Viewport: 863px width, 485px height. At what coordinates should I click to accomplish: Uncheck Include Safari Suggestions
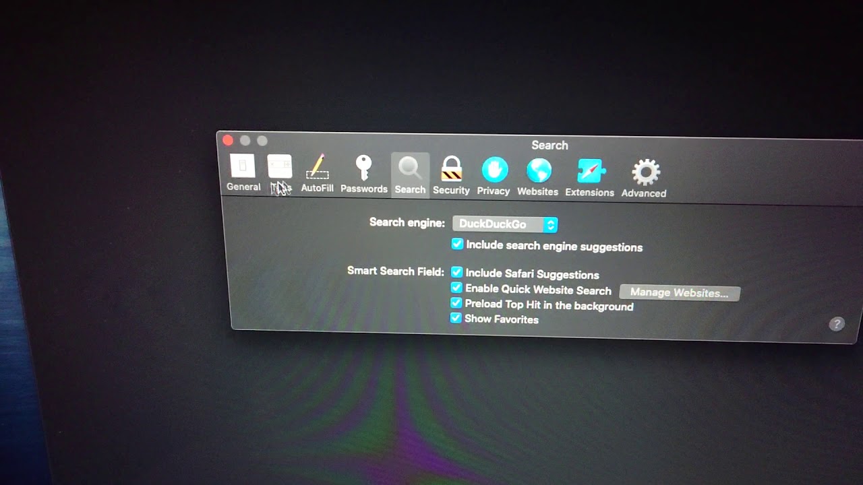coord(456,272)
